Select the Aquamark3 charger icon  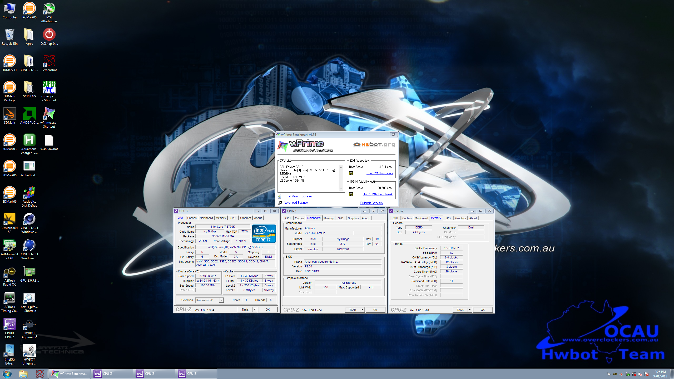click(x=29, y=144)
